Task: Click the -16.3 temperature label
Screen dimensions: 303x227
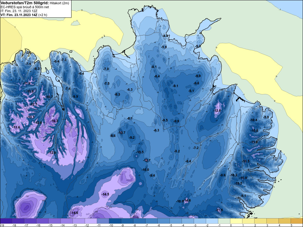Action: coord(54,121)
